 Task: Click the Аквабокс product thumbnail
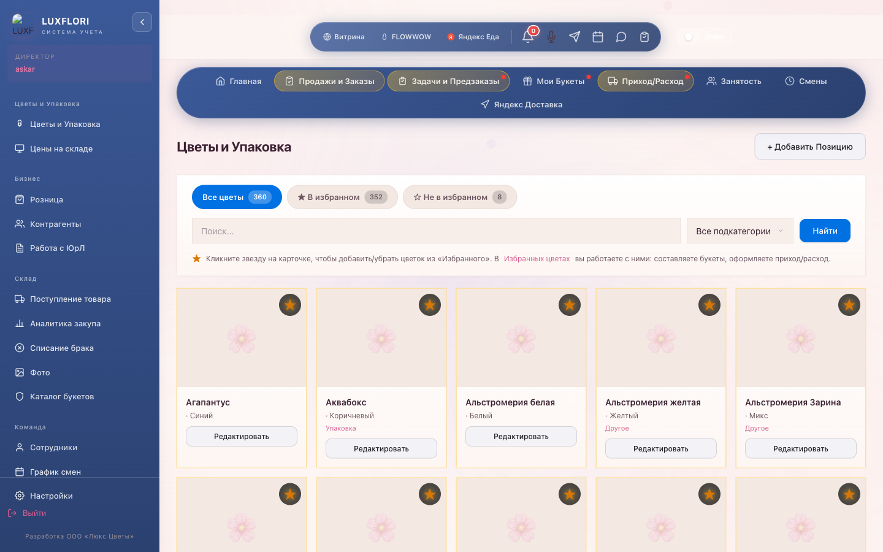(381, 339)
